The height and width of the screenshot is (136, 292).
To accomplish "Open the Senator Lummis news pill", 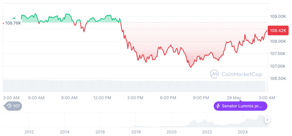I will [240, 106].
